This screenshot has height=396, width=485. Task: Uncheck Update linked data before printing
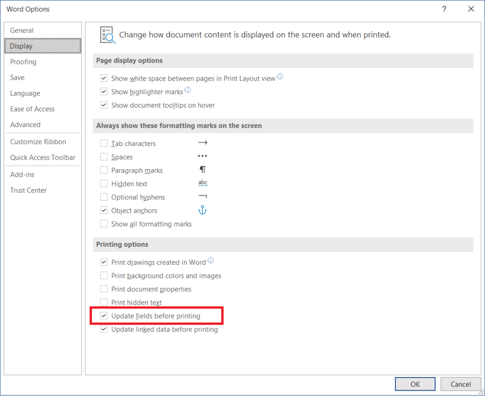[x=104, y=329]
